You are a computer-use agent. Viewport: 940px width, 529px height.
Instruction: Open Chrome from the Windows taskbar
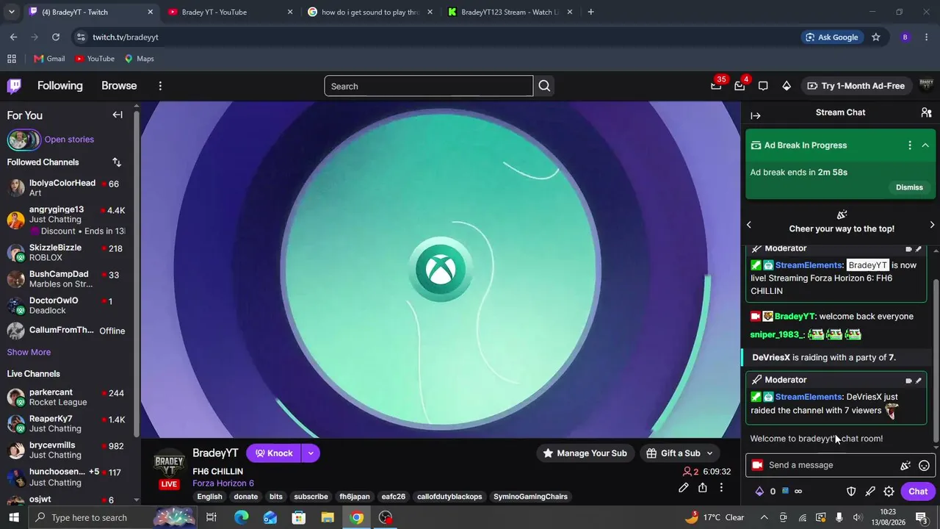pos(357,517)
